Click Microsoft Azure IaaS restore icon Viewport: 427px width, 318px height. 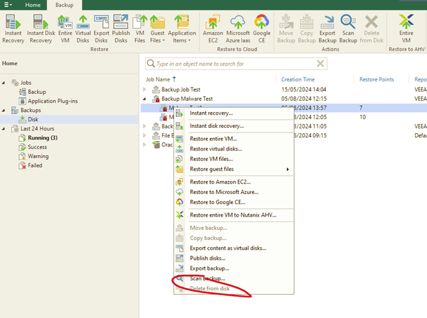tap(238, 28)
